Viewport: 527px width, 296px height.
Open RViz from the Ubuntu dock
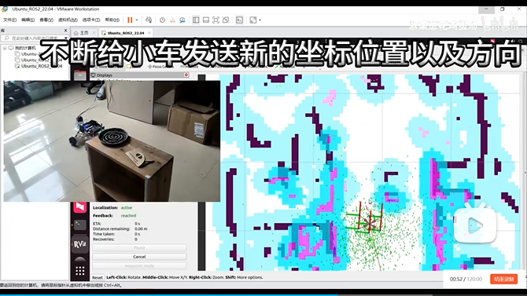(80, 244)
